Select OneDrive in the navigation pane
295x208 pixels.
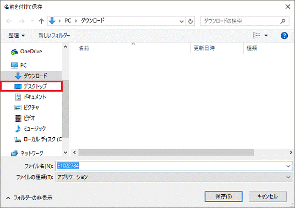coord(31,52)
